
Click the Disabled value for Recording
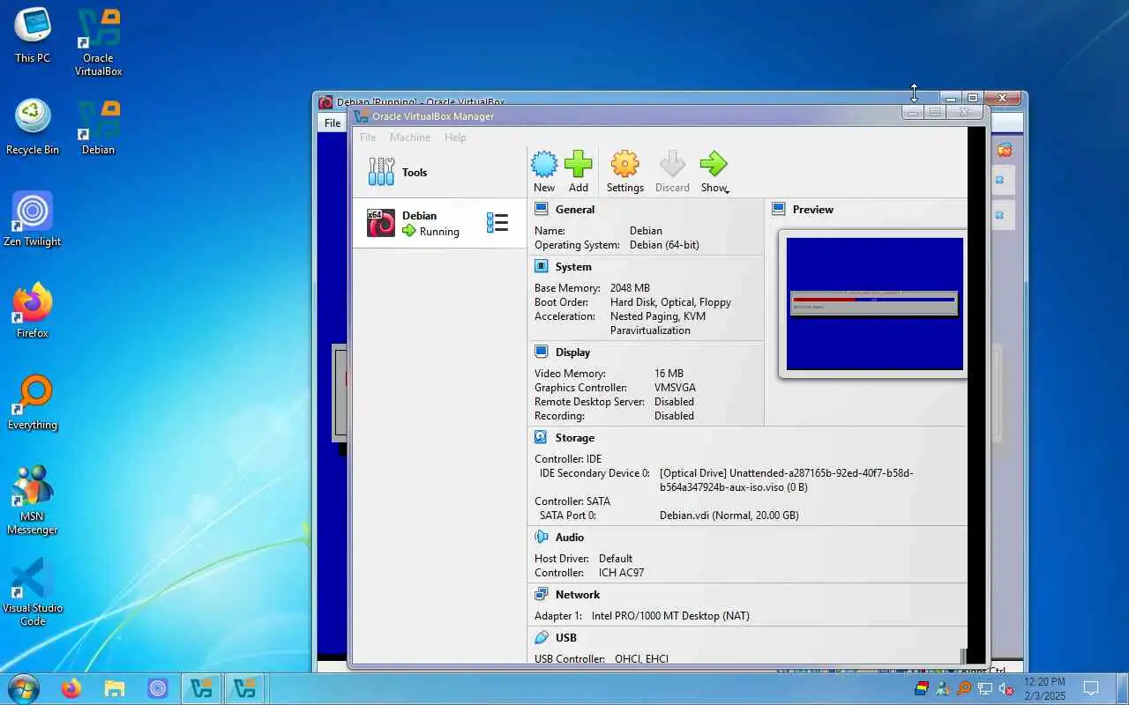pos(674,416)
